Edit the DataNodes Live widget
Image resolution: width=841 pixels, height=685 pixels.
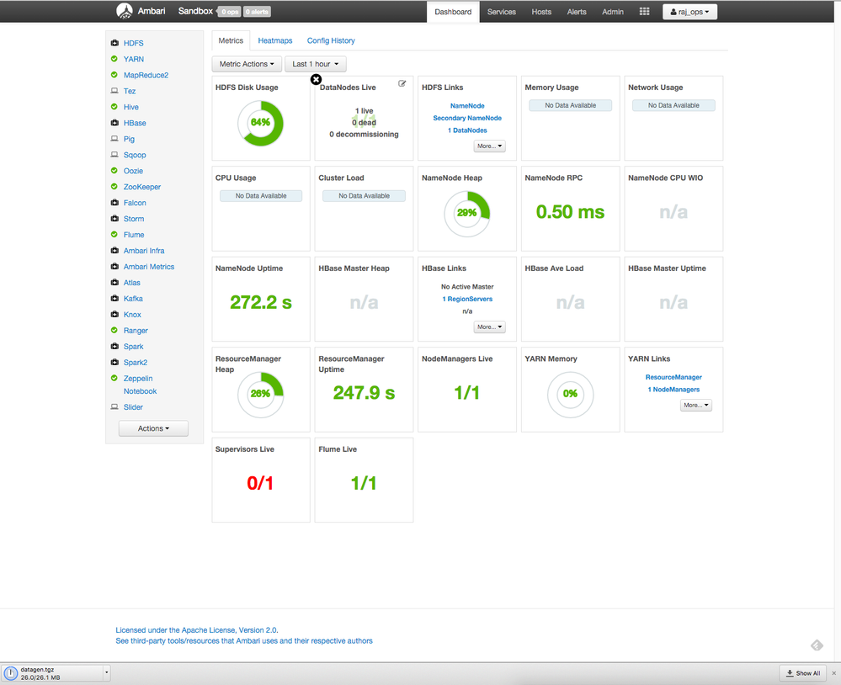pos(402,83)
